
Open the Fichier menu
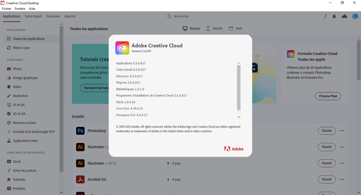tap(7, 9)
